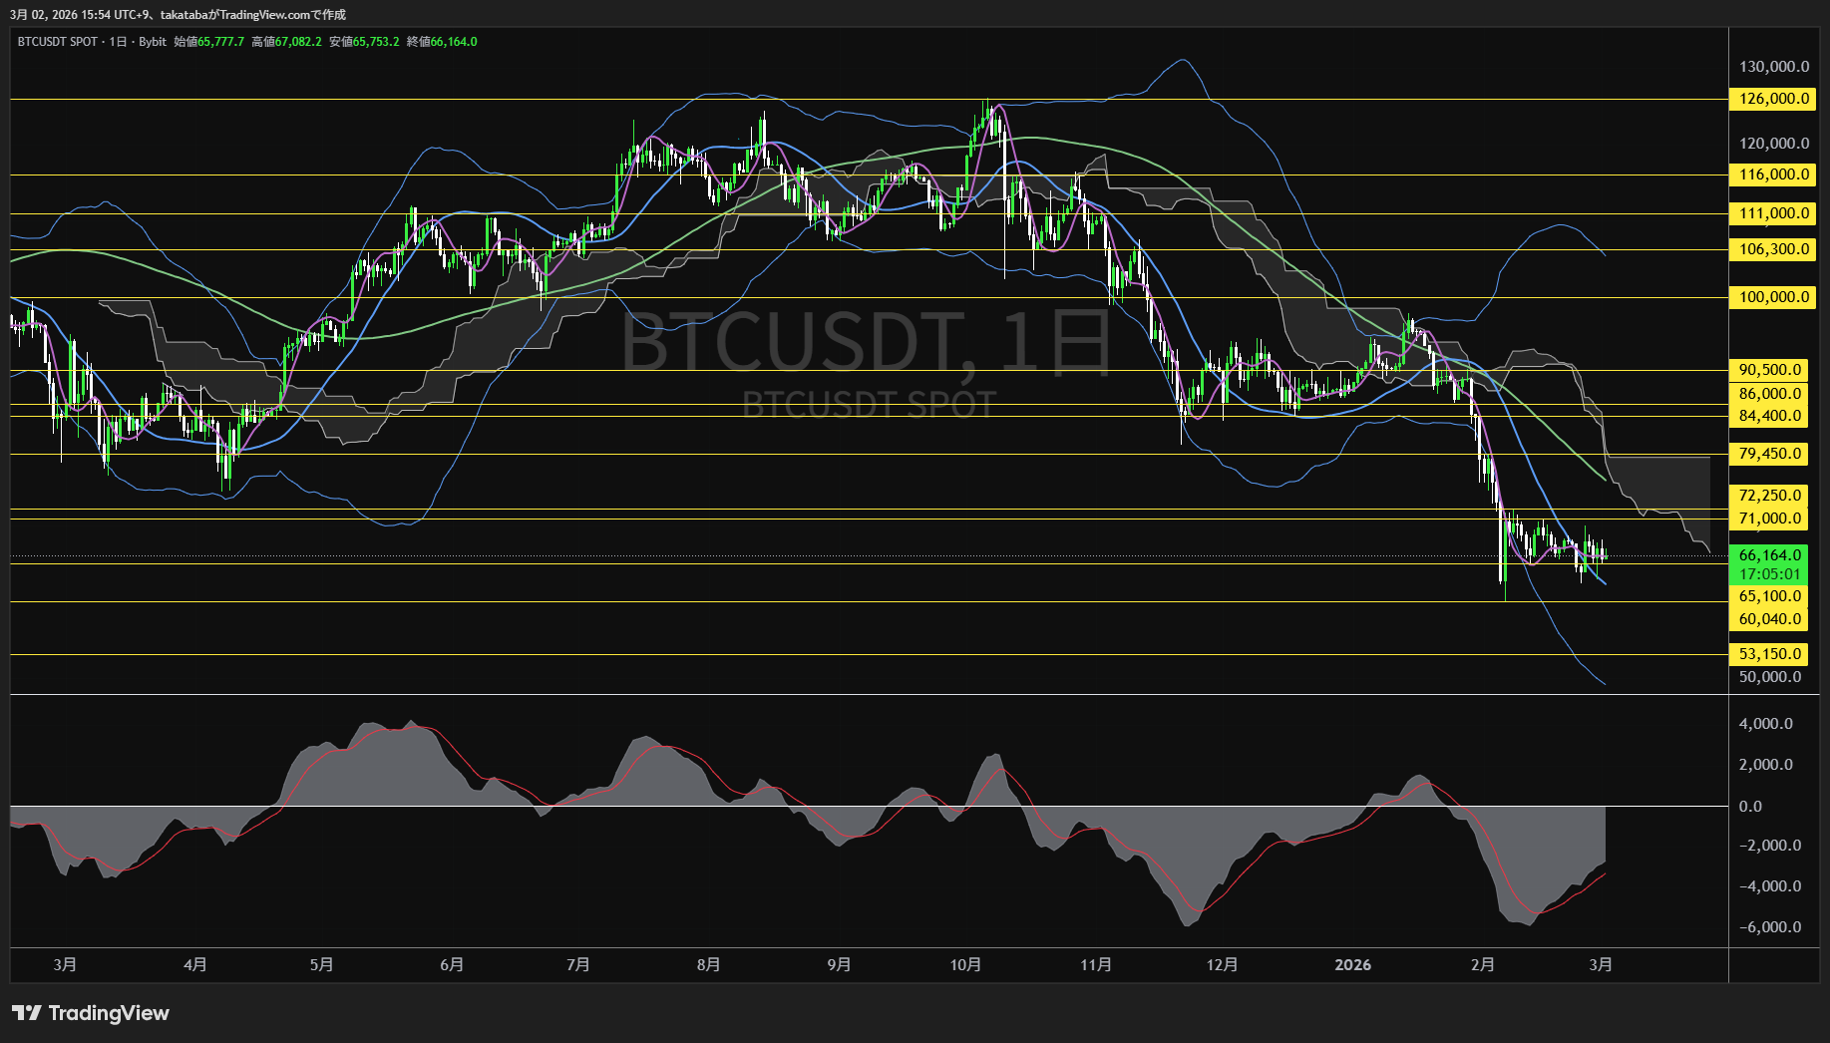The width and height of the screenshot is (1830, 1043).
Task: Select the 10月 label on the time axis
Action: coord(965,964)
